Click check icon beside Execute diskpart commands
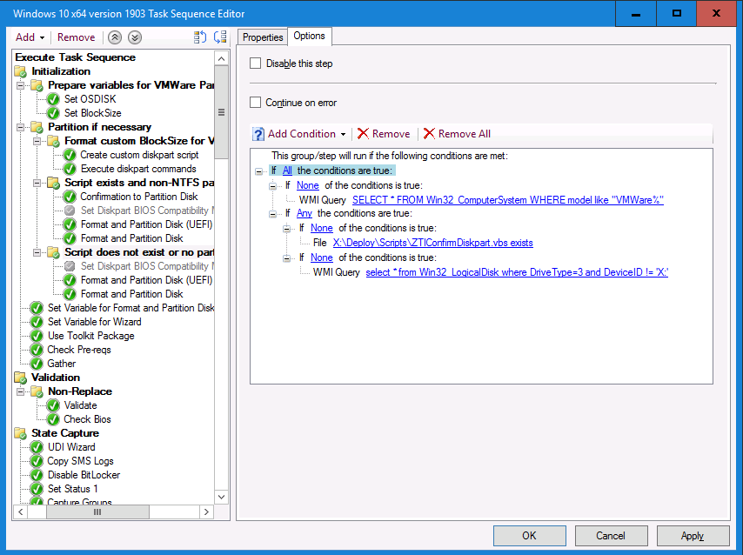The image size is (743, 555). [70, 169]
